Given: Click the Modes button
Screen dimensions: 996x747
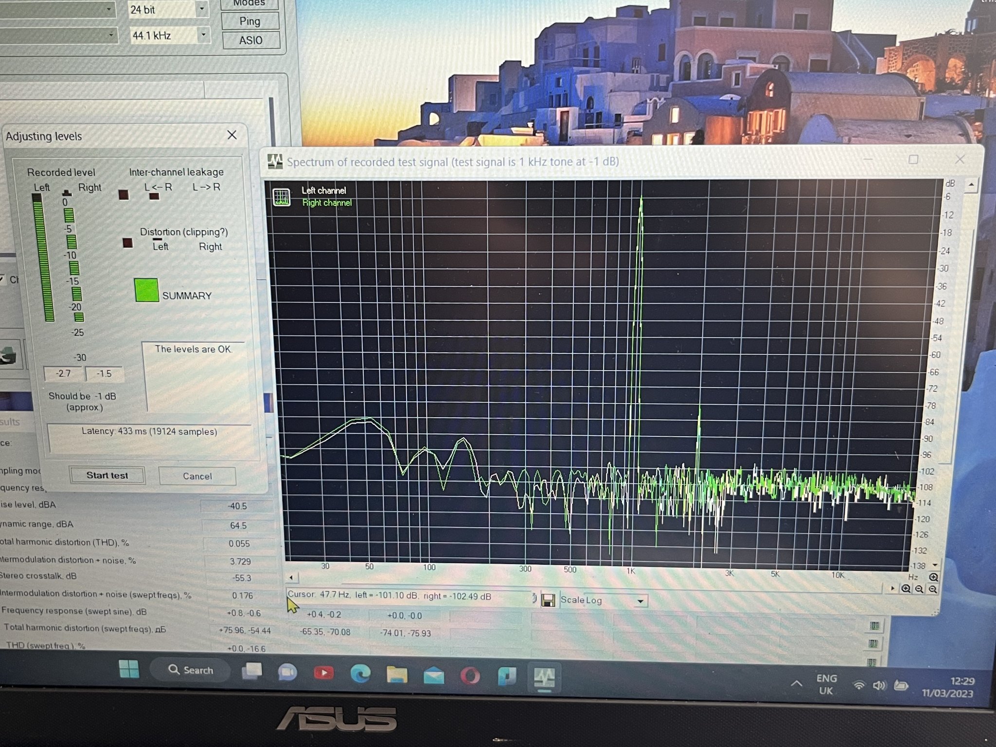Looking at the screenshot, I should click(249, 3).
